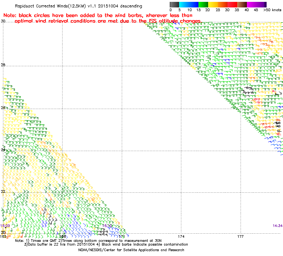Click the red 'optimal wind retrieval conditions' line
This screenshot has width=283, height=256.
tap(108, 21)
